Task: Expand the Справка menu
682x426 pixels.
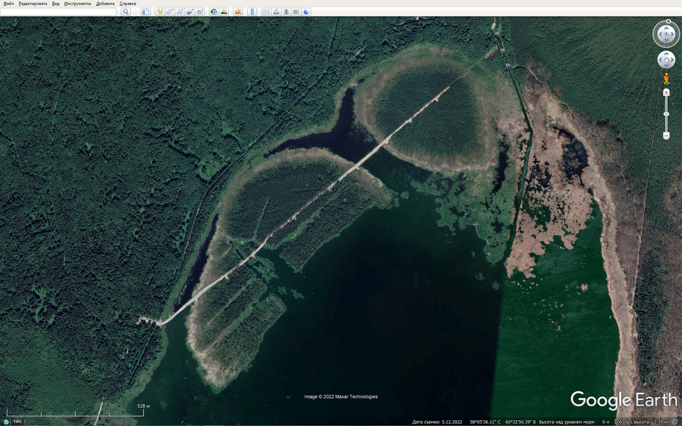Action: point(128,4)
